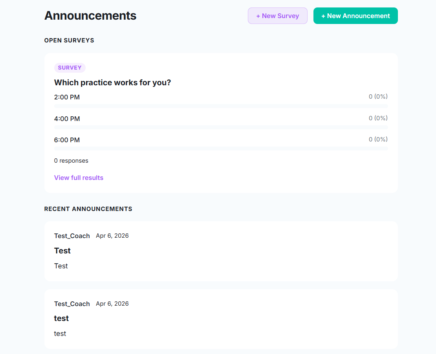Select the RECENT ANNOUNCEMENTS section header
This screenshot has height=354, width=436.
coord(88,209)
